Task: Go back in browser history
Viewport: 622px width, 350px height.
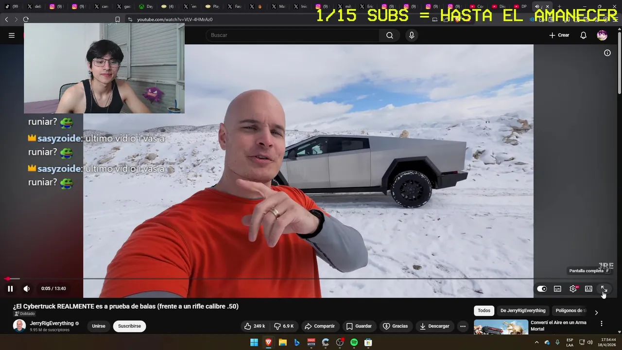Action: [6, 19]
